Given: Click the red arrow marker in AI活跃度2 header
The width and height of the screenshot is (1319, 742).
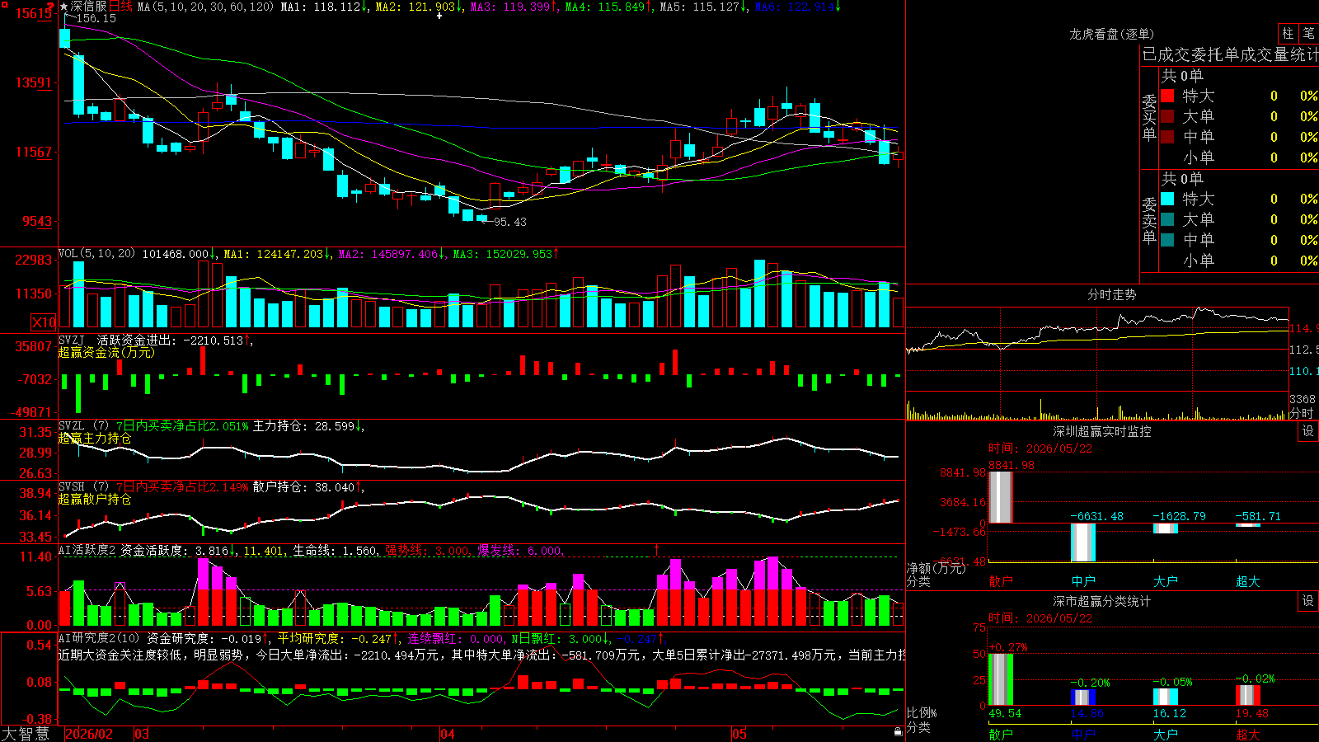Looking at the screenshot, I should click(657, 550).
